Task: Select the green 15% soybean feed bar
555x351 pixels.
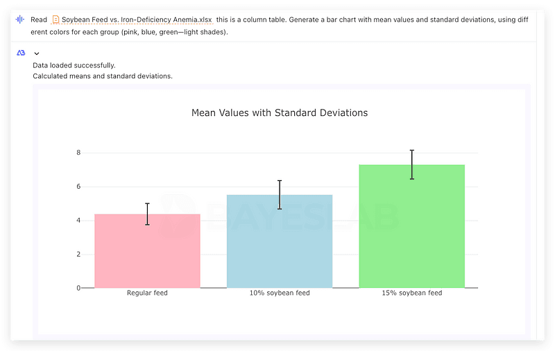Action: [x=411, y=226]
